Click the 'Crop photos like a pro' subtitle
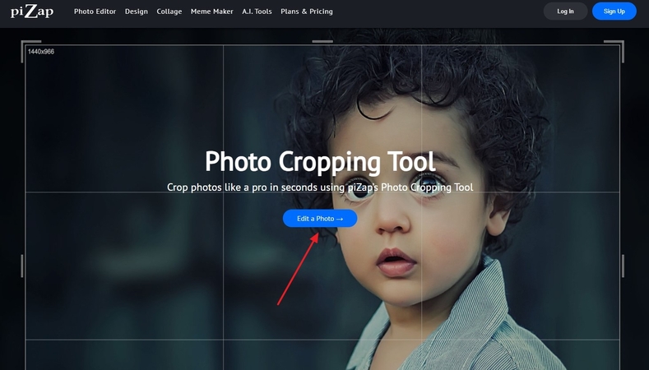Viewport: 649px width, 370px height. click(320, 187)
